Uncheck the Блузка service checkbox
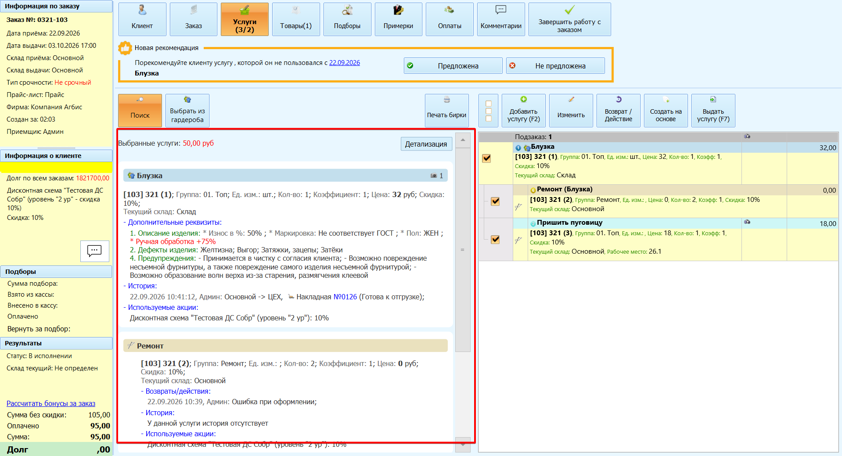 [x=486, y=158]
